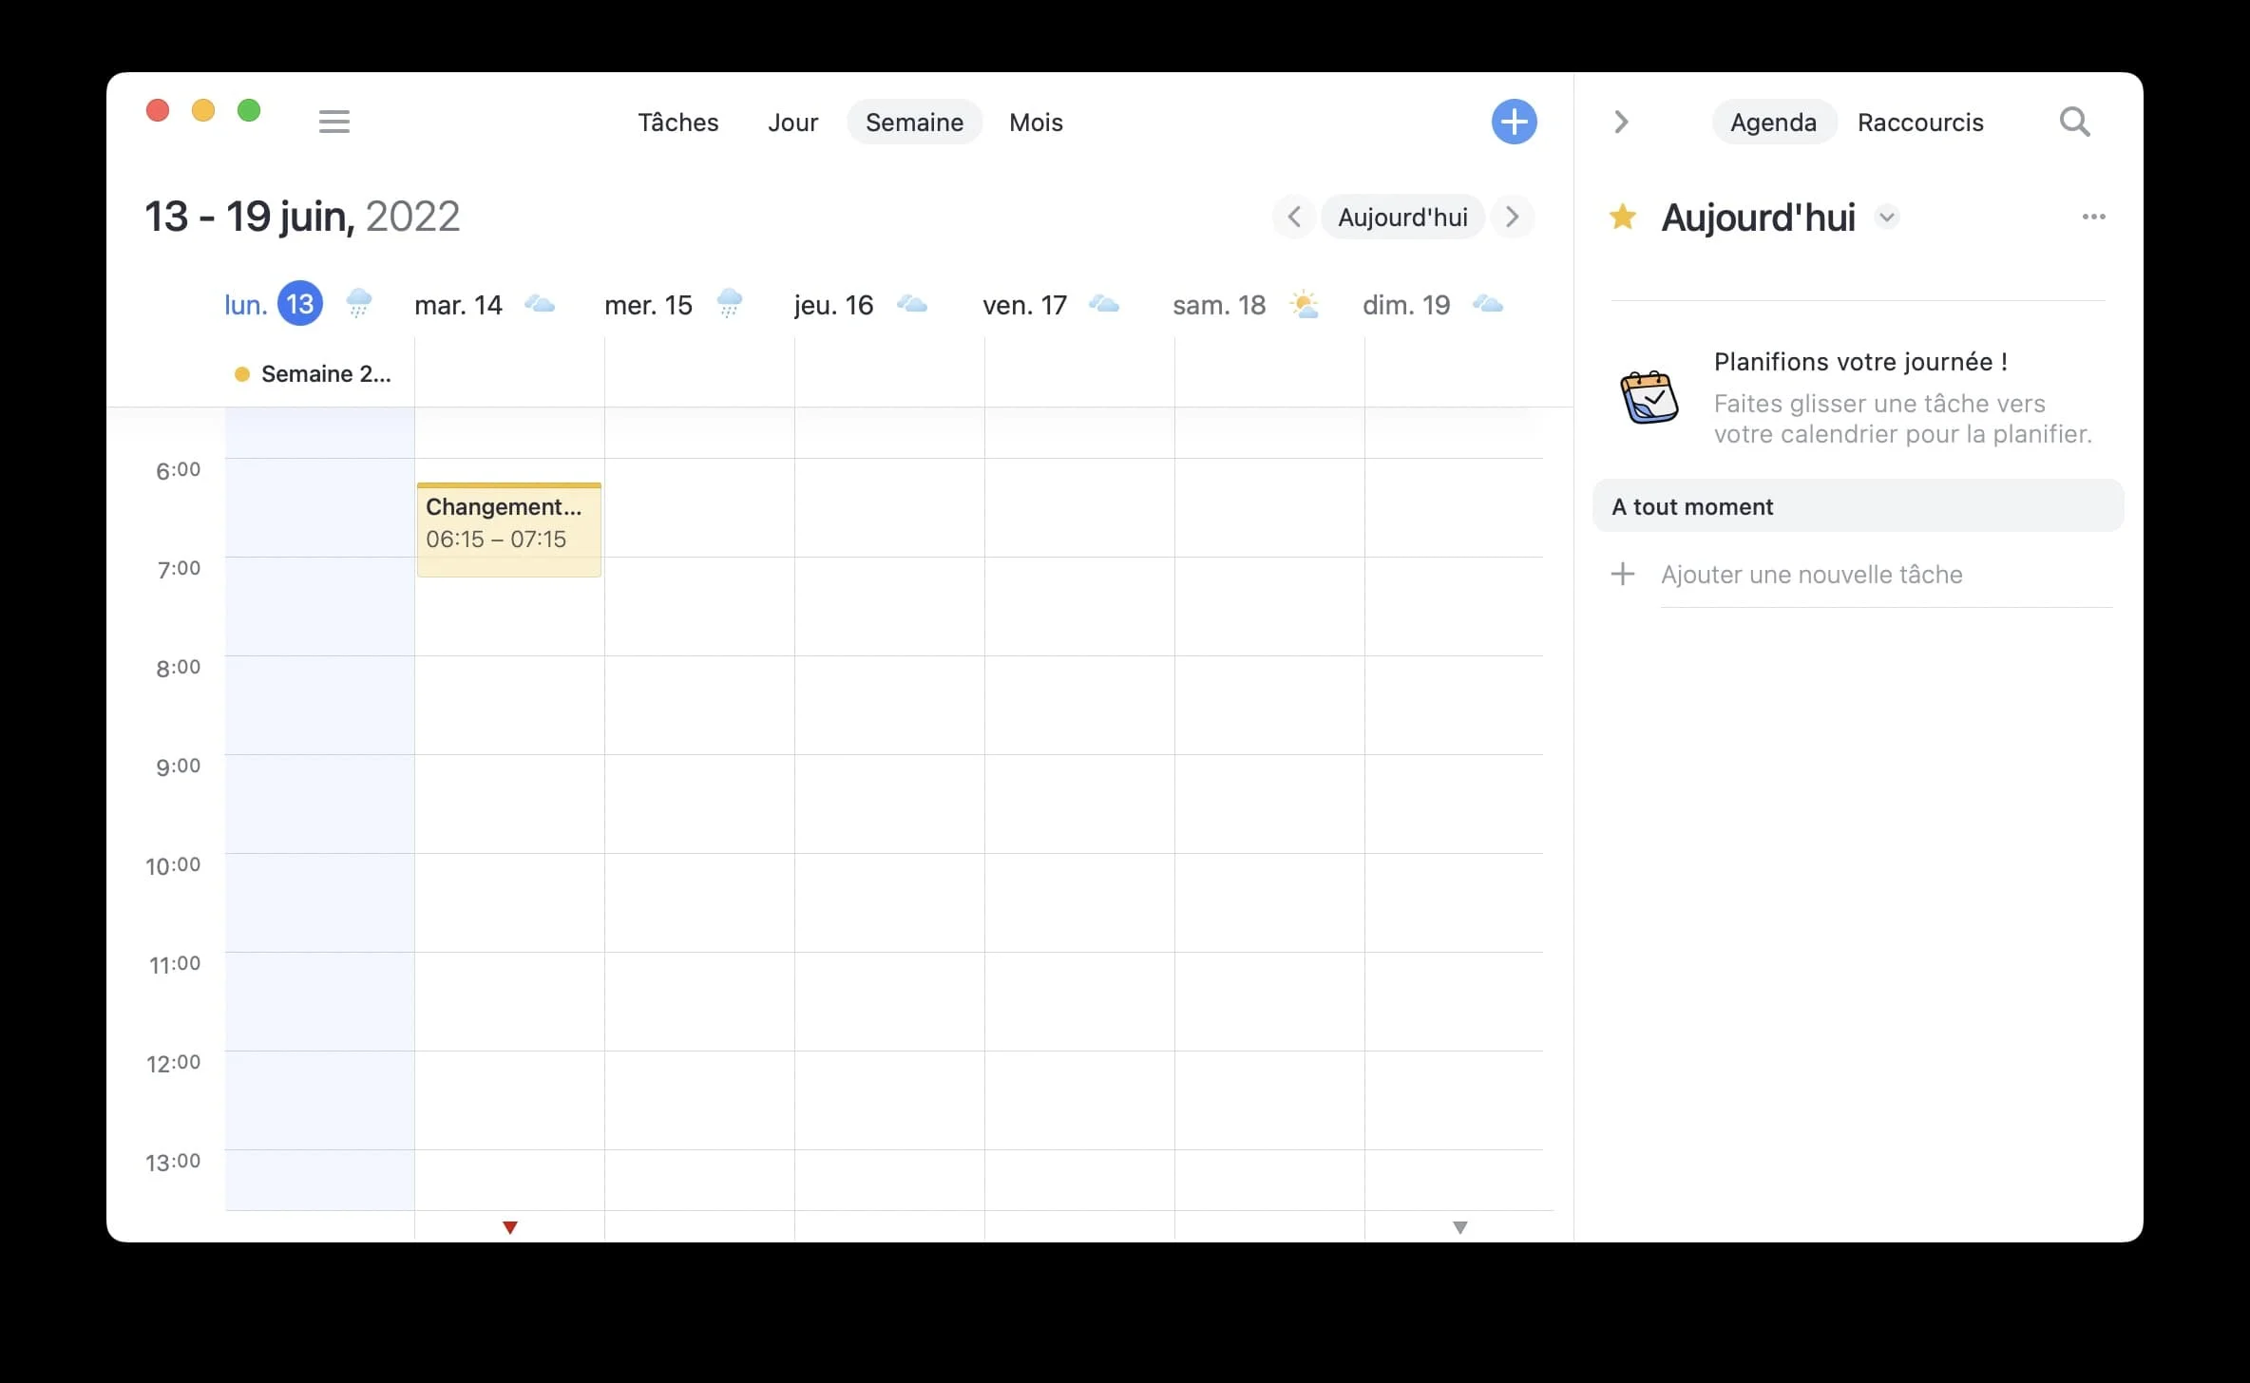The image size is (2250, 1383).
Task: Click Sunday 19 cloud weather icon
Action: point(1488,304)
